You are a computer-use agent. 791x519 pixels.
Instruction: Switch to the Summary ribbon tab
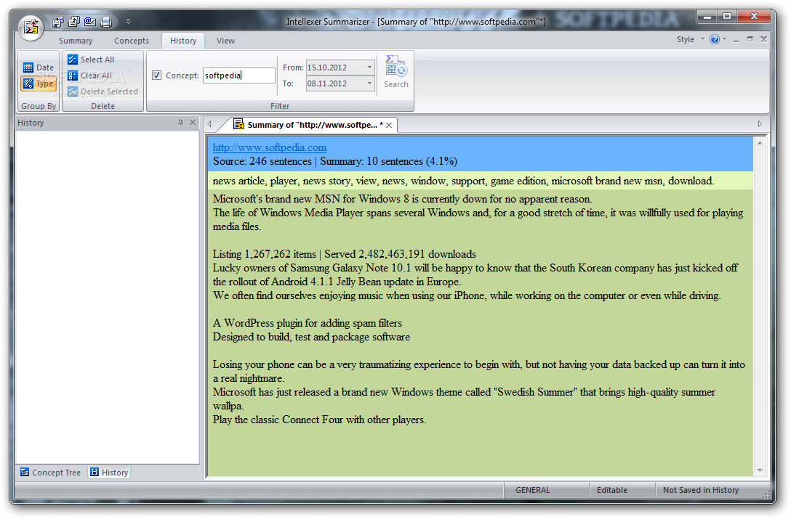click(x=76, y=41)
